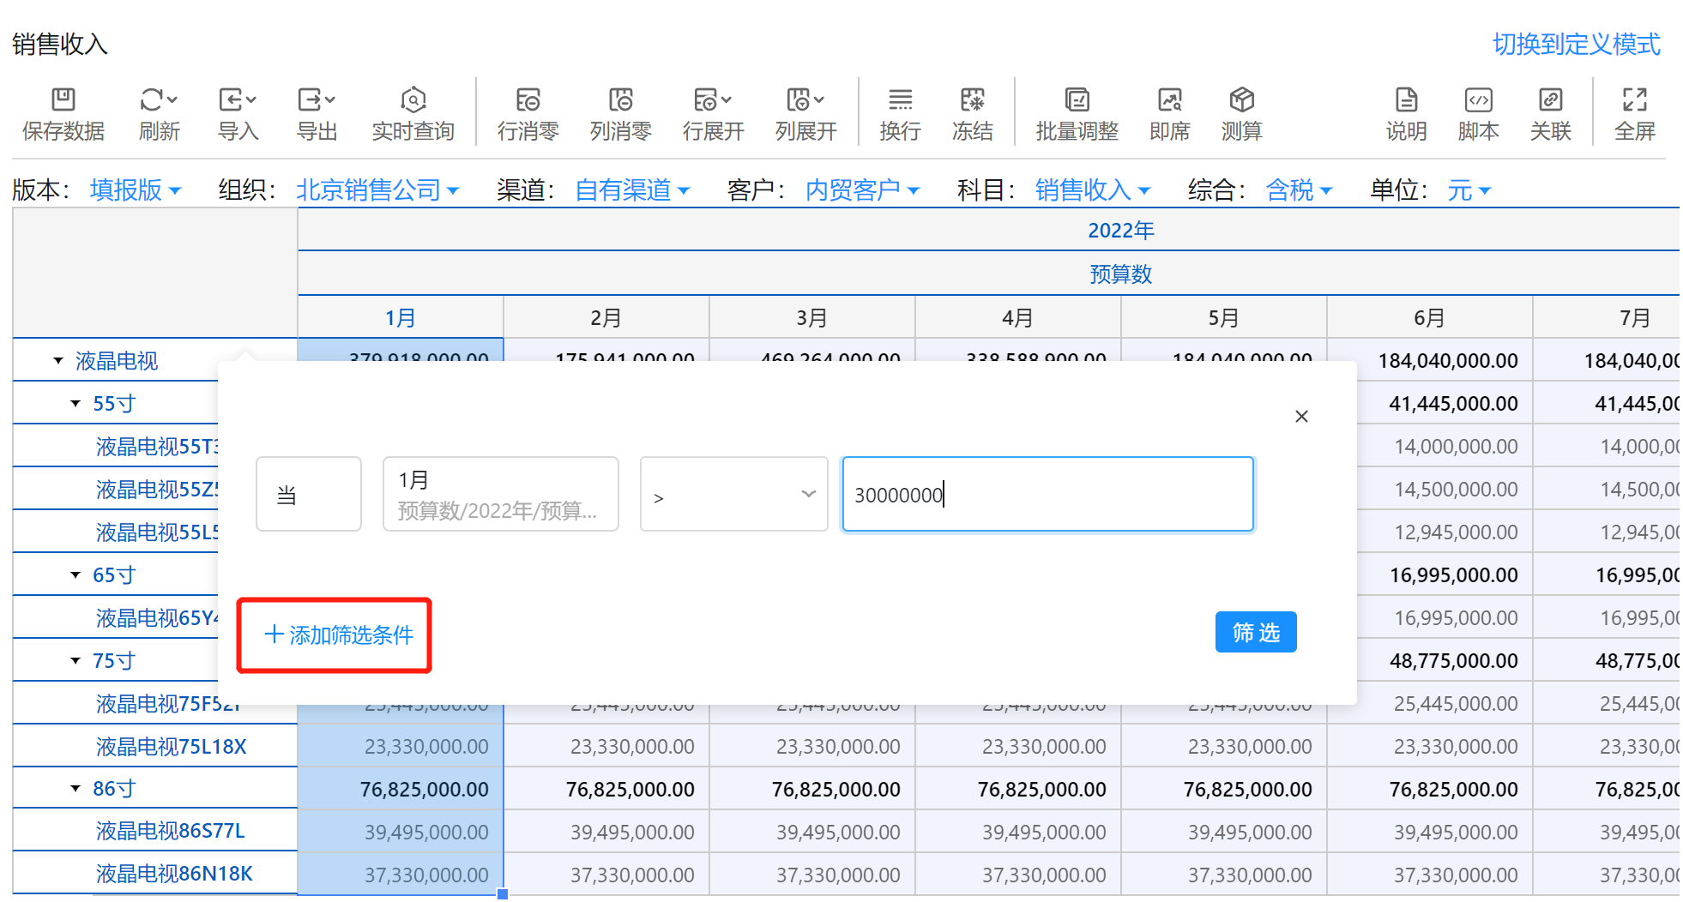The width and height of the screenshot is (1683, 902).
Task: Open the Script (脚本) icon
Action: [x=1478, y=100]
